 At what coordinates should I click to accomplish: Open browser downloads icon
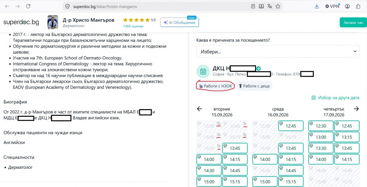coord(317,6)
